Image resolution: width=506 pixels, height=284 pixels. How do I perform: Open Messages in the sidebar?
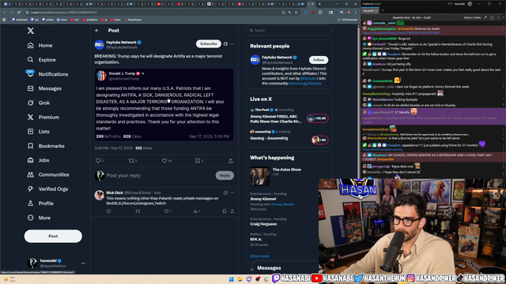[x=44, y=88]
